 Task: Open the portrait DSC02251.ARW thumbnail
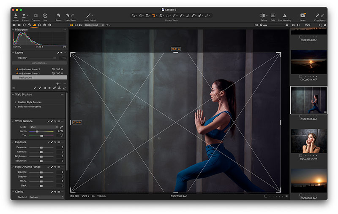[308, 141]
